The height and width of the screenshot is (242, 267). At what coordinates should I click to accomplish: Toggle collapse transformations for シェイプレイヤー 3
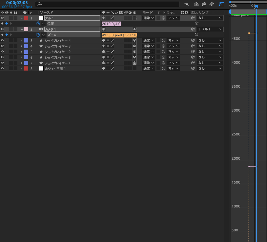click(x=108, y=46)
